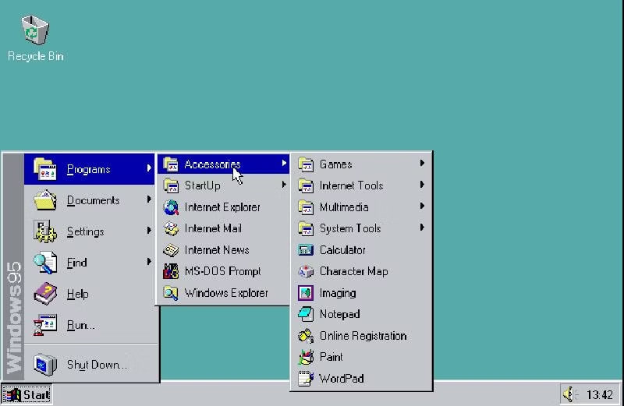This screenshot has height=406, width=624.
Task: Click the WordPad icon
Action: tap(306, 379)
